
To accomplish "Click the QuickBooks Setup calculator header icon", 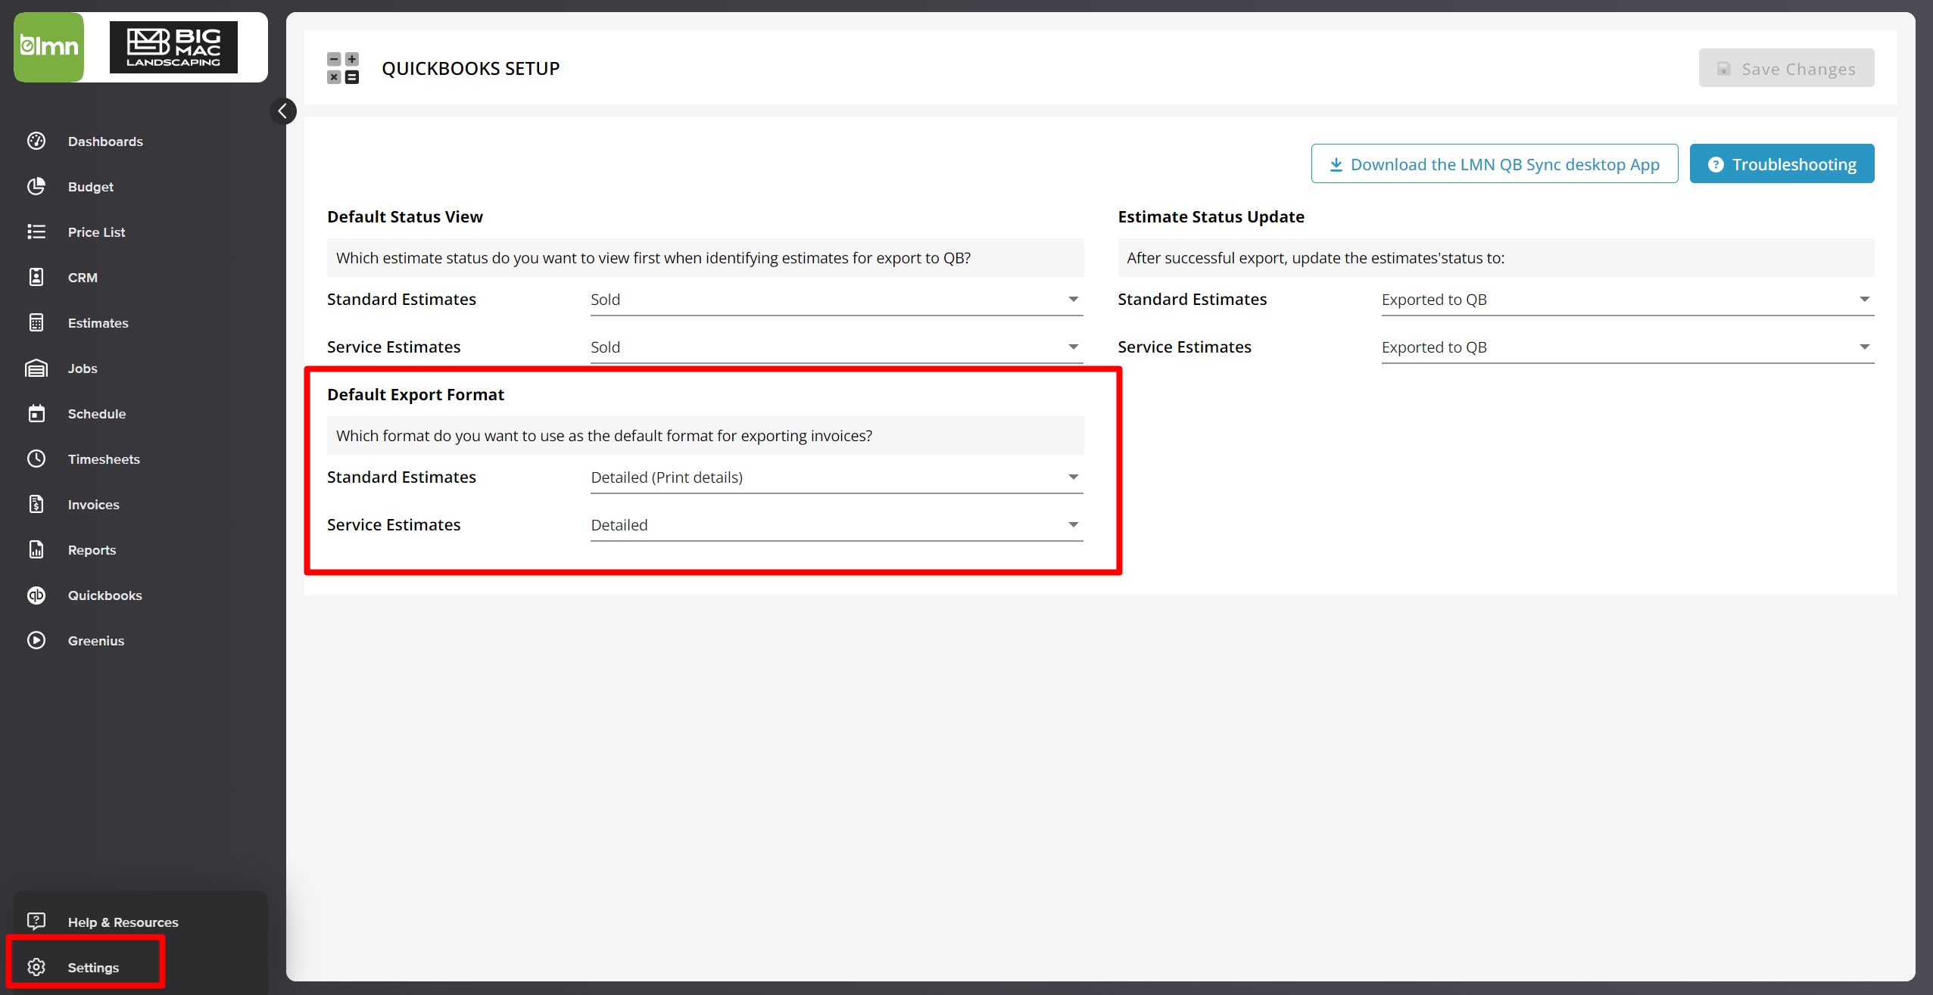I will point(343,68).
